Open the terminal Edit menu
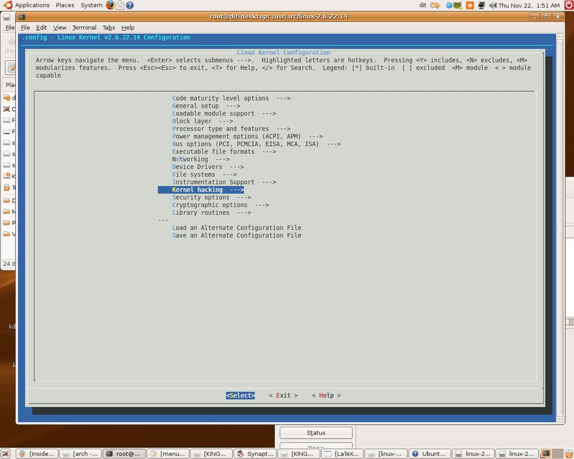The image size is (574, 459). pyautogui.click(x=41, y=27)
